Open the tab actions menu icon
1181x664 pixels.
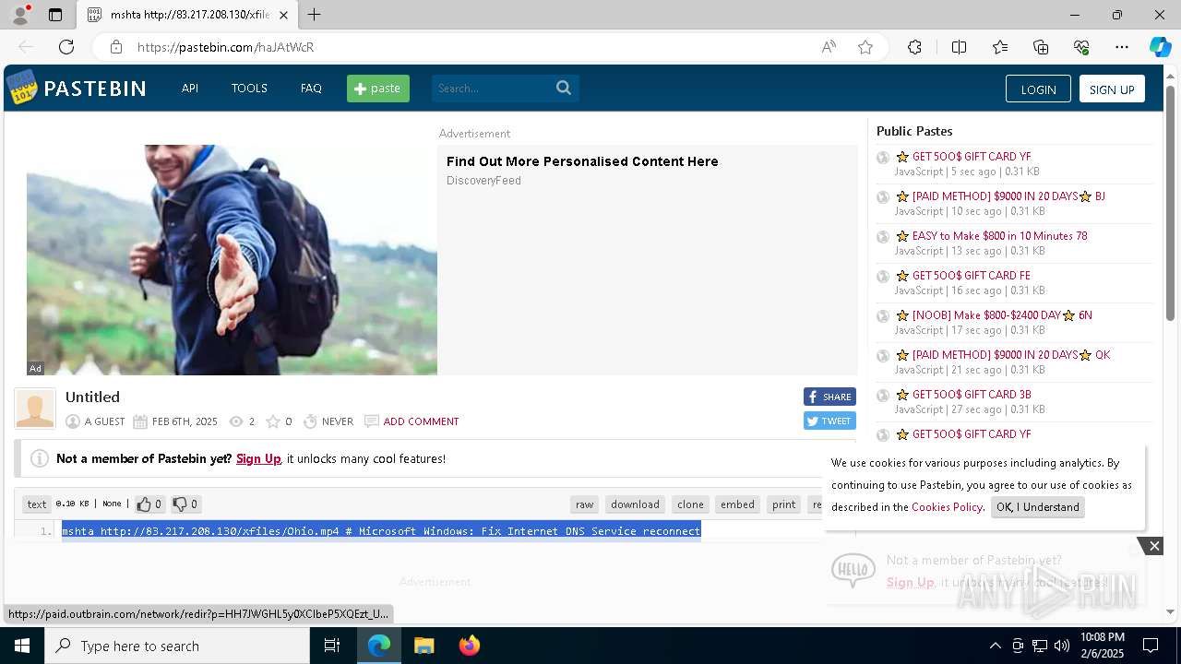[55, 15]
